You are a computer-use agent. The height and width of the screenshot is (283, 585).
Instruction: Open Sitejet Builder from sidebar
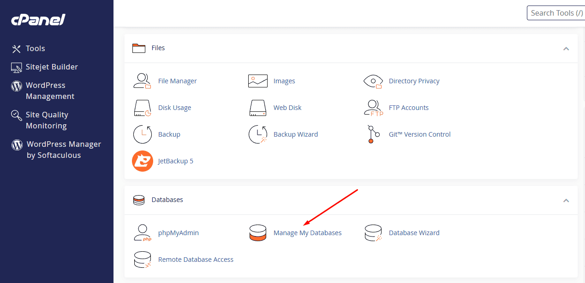(x=52, y=67)
